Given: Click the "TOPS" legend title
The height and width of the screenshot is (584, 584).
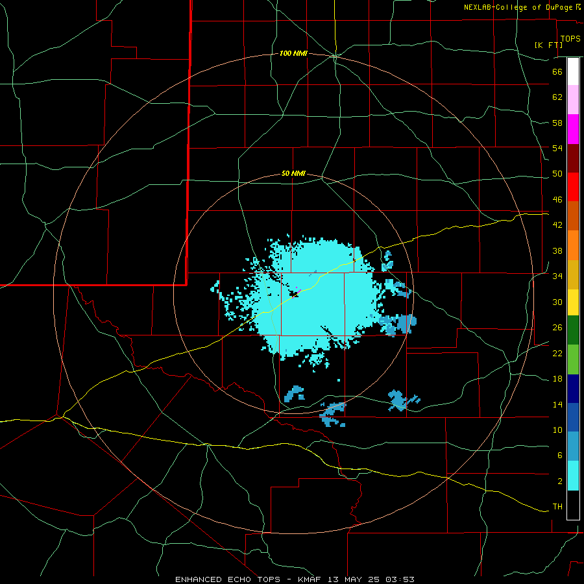Looking at the screenshot, I should (x=570, y=39).
